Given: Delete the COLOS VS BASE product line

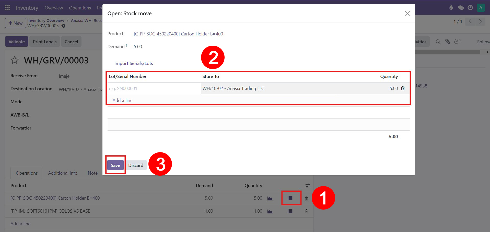Looking at the screenshot, I should pos(307,211).
